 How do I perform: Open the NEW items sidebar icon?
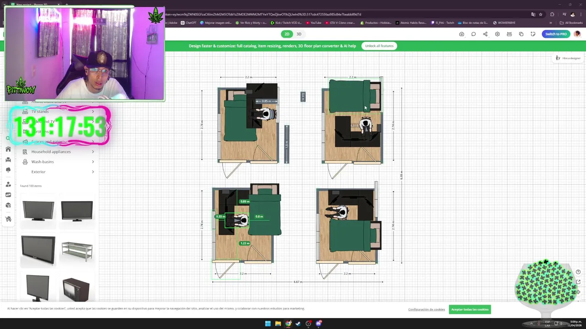8,195
